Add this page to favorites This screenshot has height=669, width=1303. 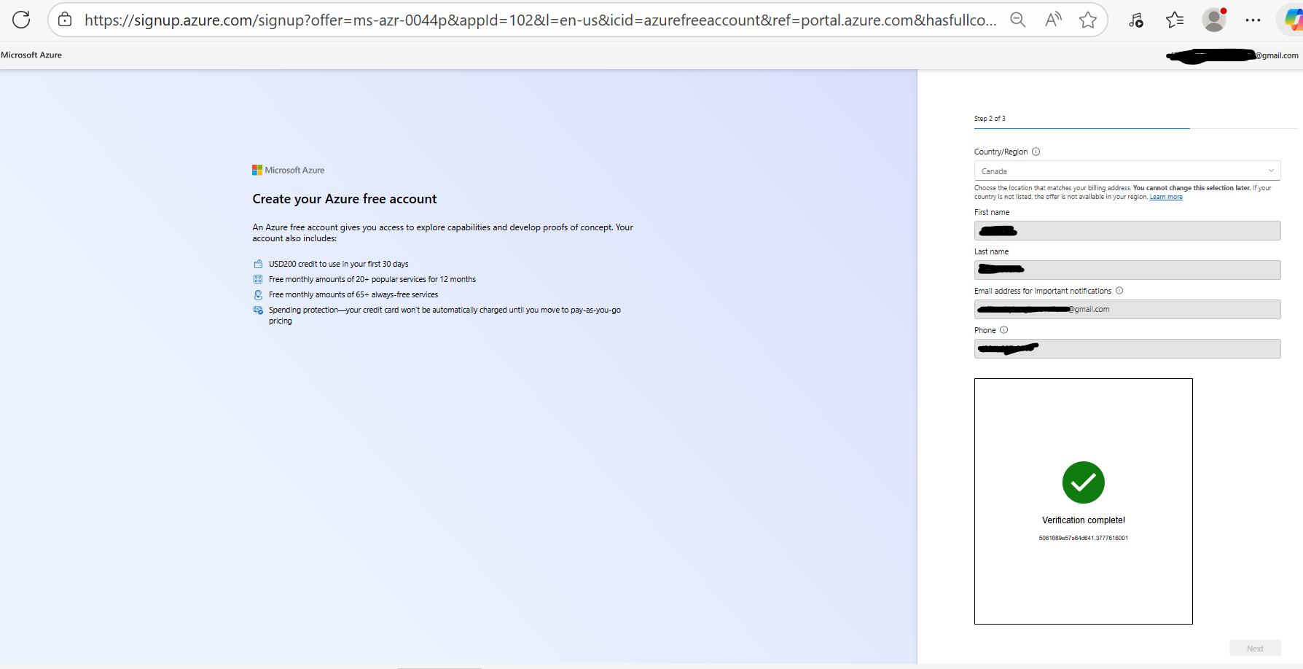(x=1087, y=20)
